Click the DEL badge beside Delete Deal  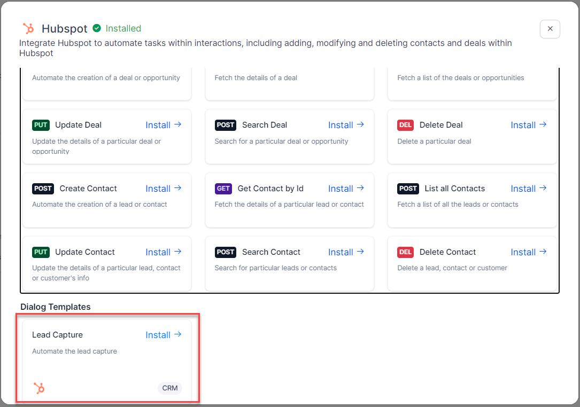click(x=406, y=125)
